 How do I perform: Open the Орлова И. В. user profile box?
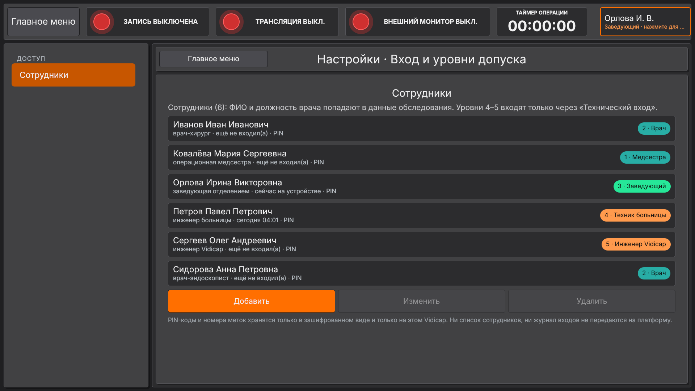(x=645, y=22)
